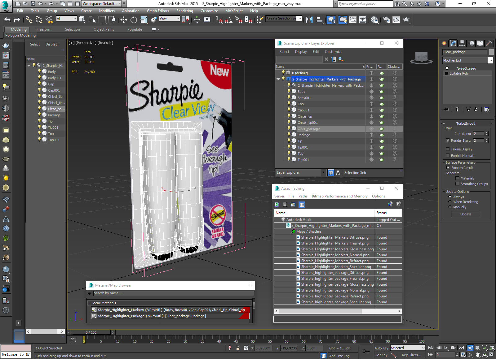This screenshot has height=359, width=496.
Task: Switch to the Freeform ribbon tab
Action: pyautogui.click(x=44, y=29)
